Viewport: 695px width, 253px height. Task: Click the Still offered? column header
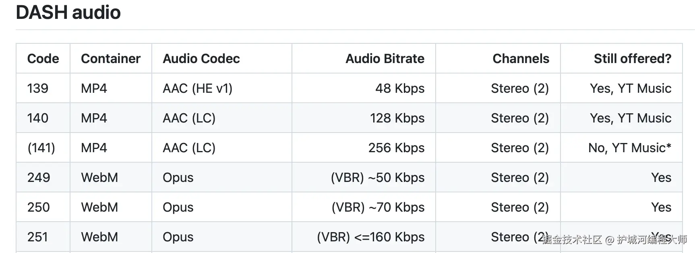(x=632, y=59)
